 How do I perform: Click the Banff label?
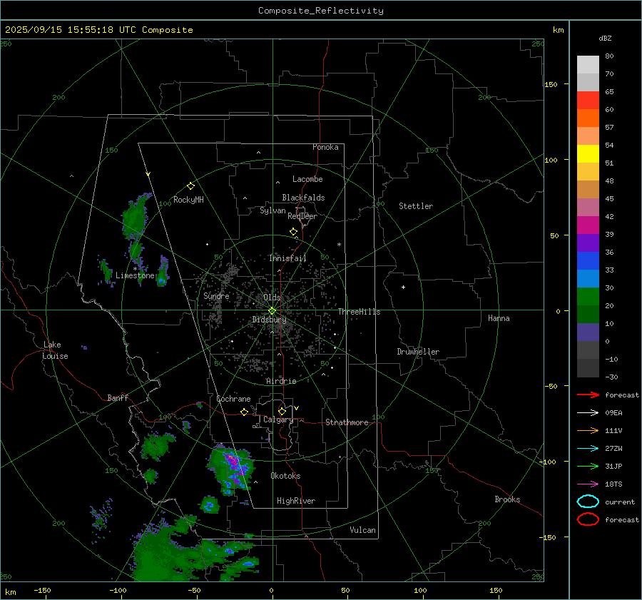pyautogui.click(x=118, y=398)
